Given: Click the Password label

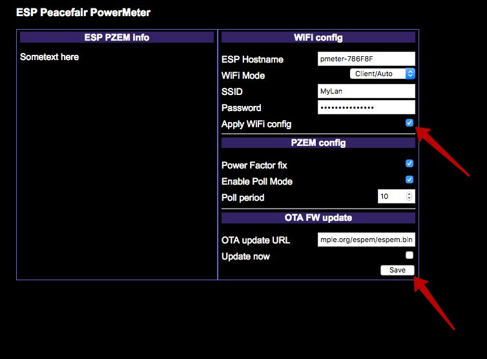Looking at the screenshot, I should [x=242, y=108].
